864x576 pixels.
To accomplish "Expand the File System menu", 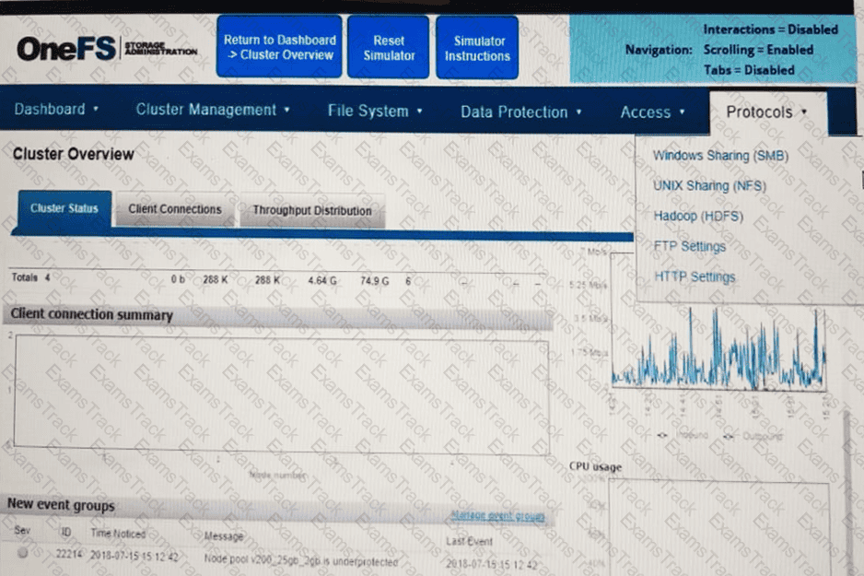I will tap(375, 111).
